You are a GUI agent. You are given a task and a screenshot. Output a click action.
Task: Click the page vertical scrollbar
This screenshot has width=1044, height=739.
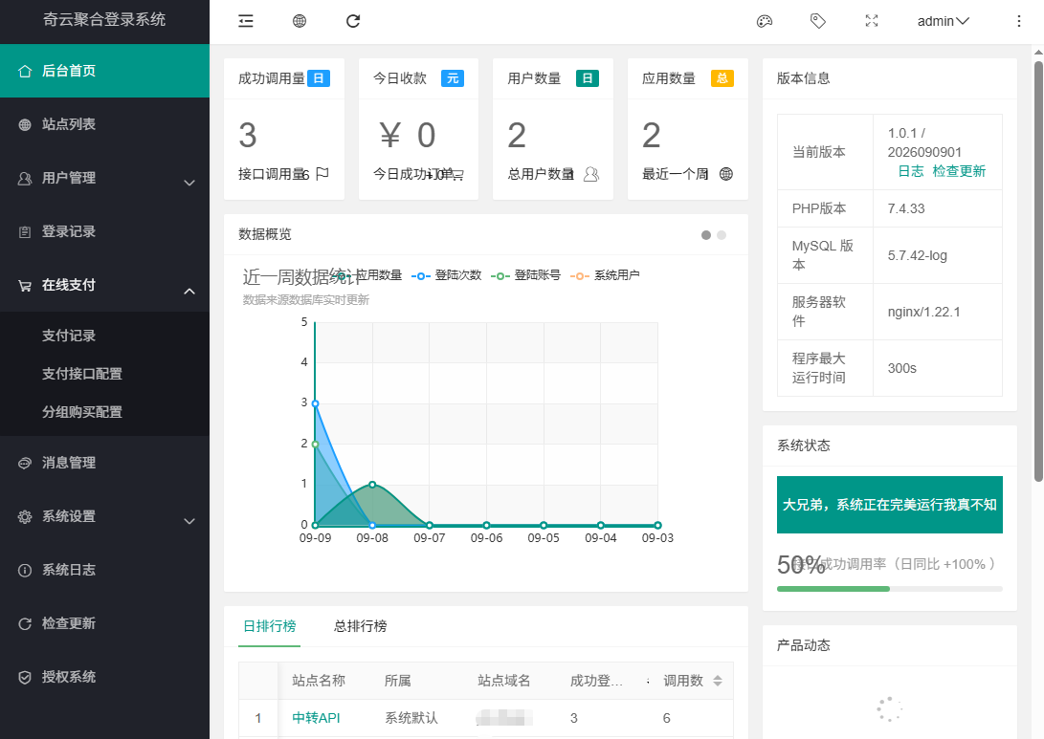coord(1038,271)
